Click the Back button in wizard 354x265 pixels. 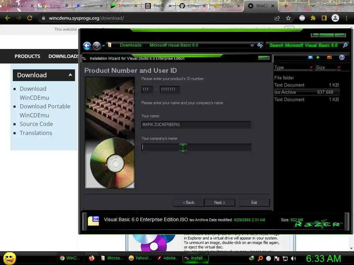point(188,203)
